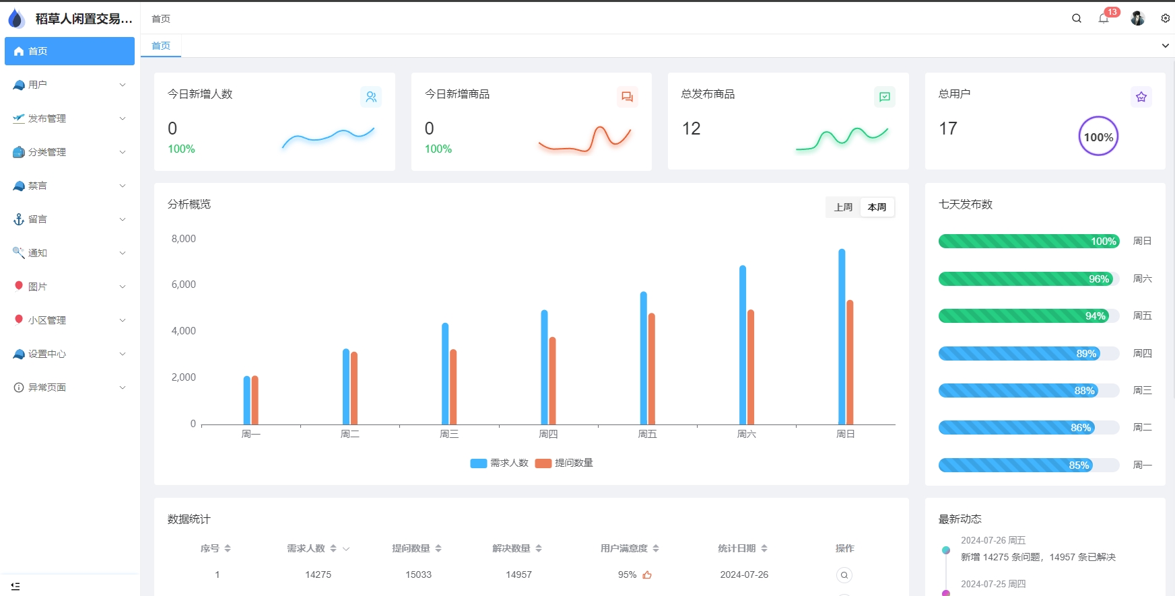The height and width of the screenshot is (596, 1175).
Task: Sort table by 提问数量 column
Action: (438, 548)
